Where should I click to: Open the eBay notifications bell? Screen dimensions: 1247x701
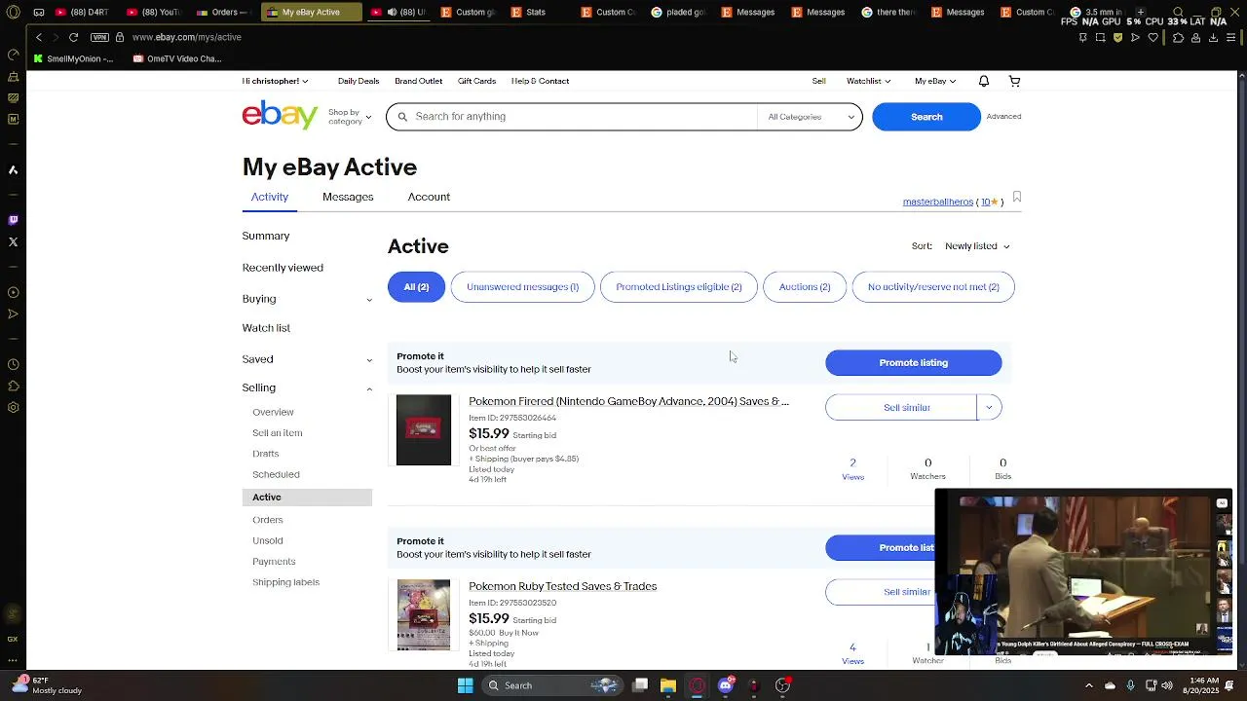(x=984, y=81)
